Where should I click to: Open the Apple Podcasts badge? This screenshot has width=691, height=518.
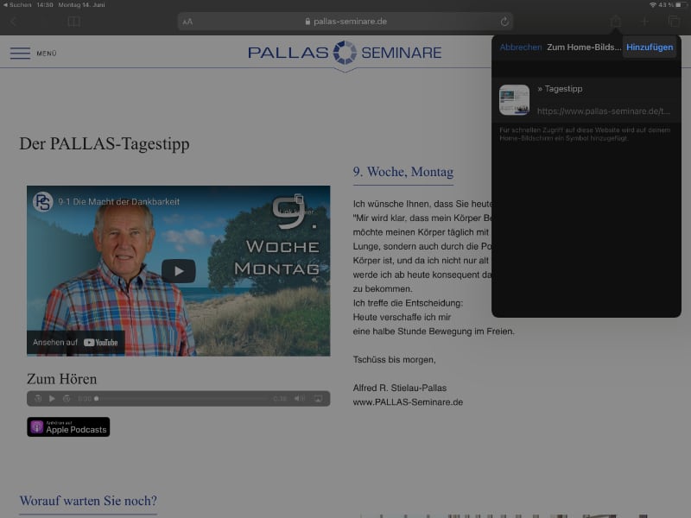click(x=68, y=426)
